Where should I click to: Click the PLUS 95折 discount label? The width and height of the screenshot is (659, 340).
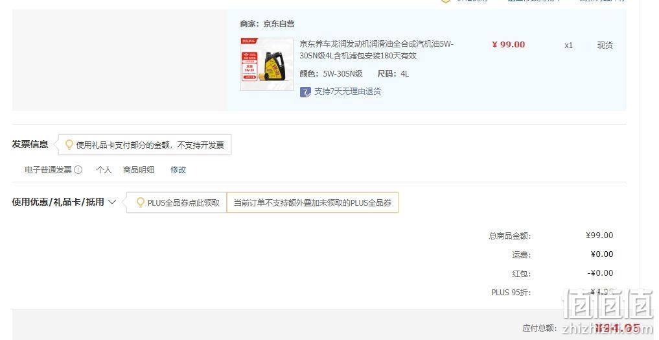[511, 293]
